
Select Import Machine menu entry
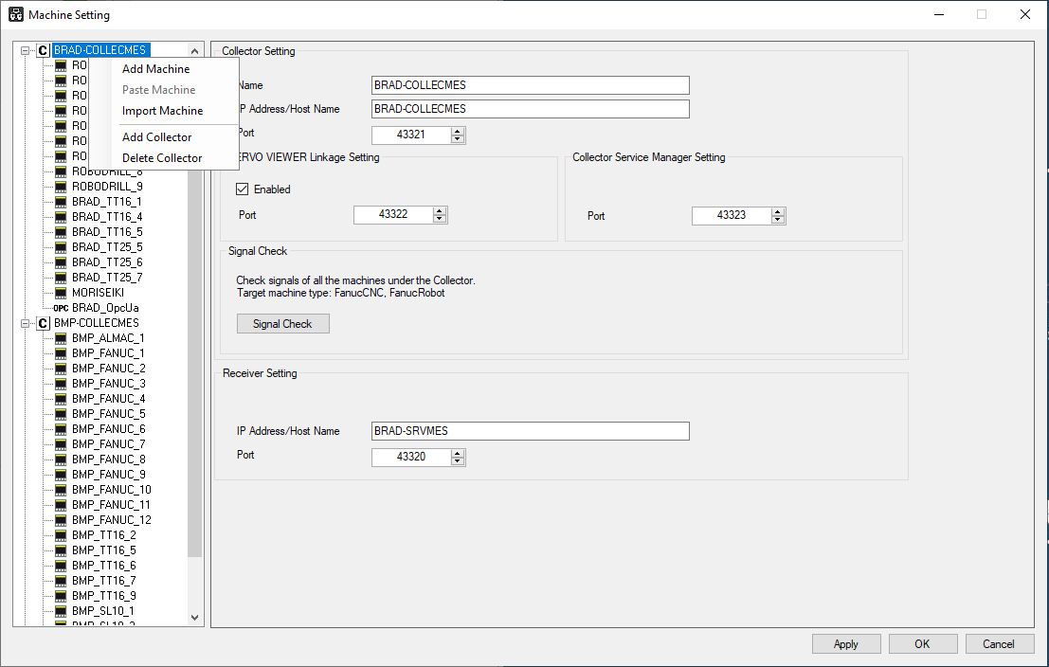coord(163,111)
